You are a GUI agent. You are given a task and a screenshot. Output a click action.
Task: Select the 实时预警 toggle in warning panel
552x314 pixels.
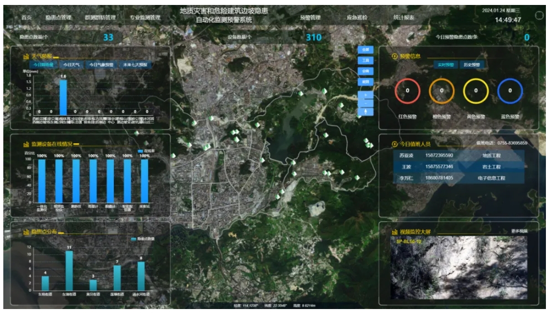(446, 65)
